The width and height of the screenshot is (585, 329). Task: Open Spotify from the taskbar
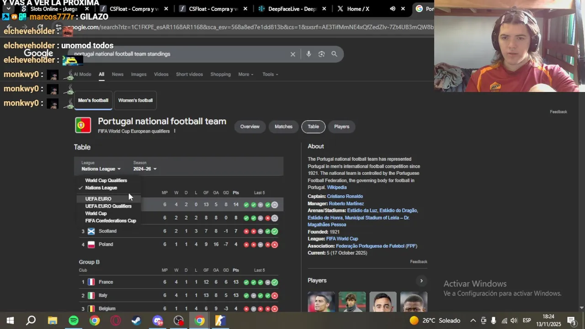point(74,321)
